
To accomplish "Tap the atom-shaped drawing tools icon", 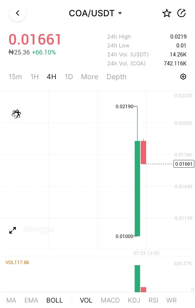I will [x=16, y=114].
